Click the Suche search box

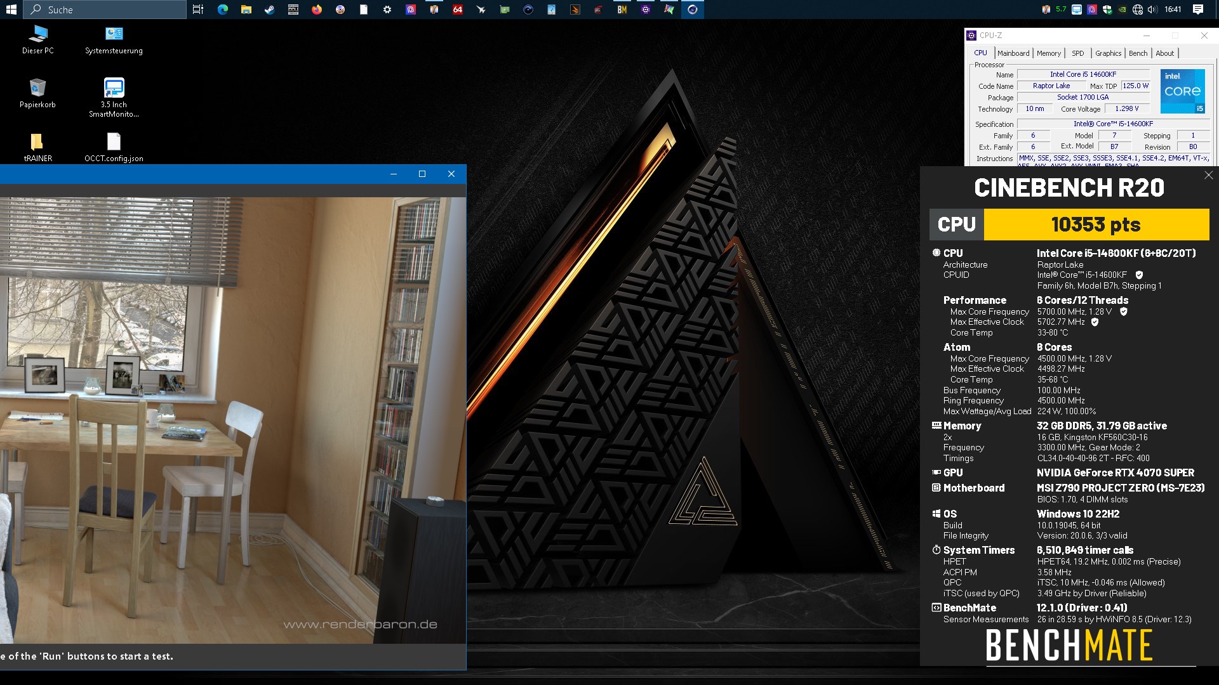[105, 10]
